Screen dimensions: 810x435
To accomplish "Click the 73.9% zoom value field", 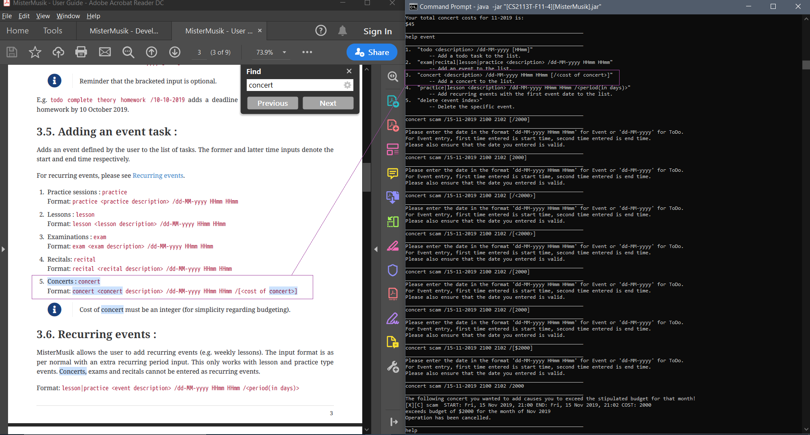I will pyautogui.click(x=265, y=52).
